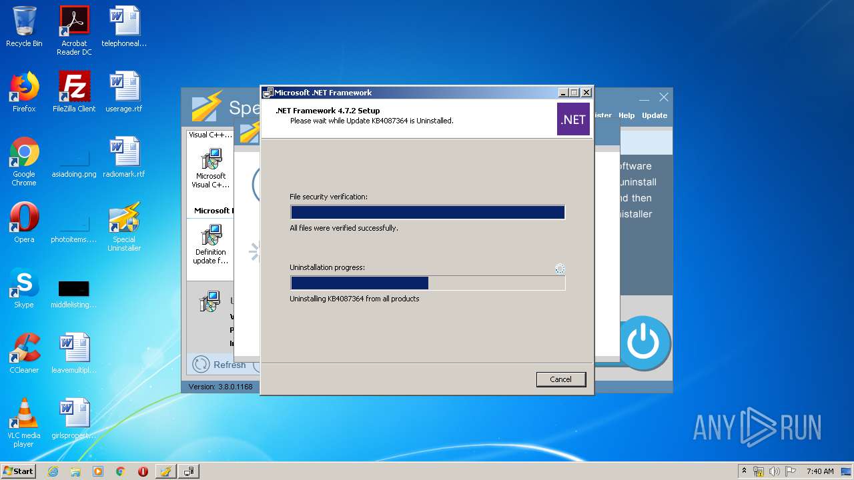
Task: Select Microsoft Visual C++ program entry
Action: pyautogui.click(x=211, y=169)
